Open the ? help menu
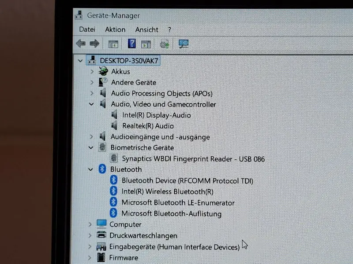Image resolution: width=353 pixels, height=264 pixels. click(169, 29)
